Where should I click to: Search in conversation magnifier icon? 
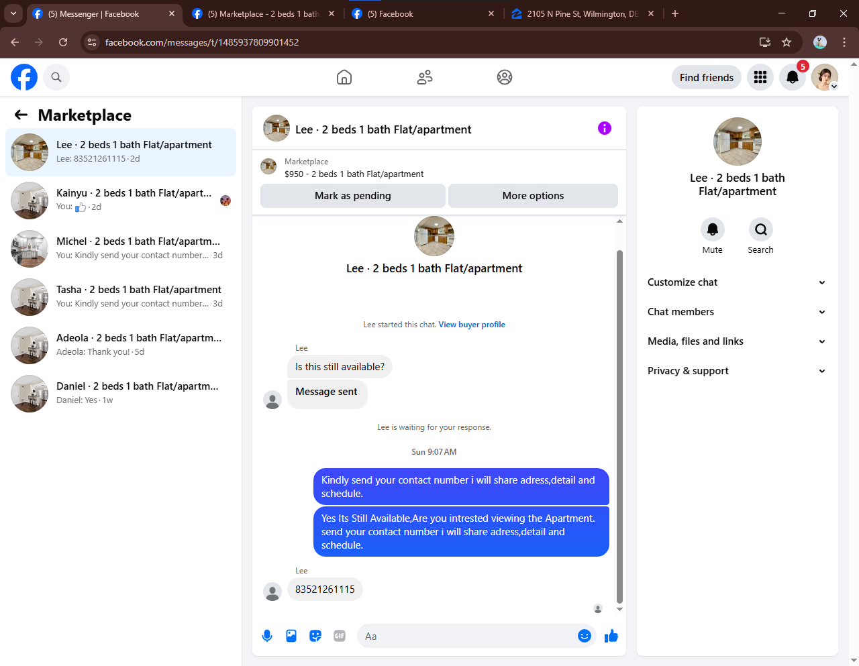pyautogui.click(x=761, y=229)
